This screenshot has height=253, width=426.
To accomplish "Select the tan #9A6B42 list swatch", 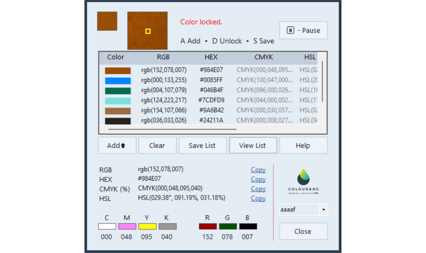I will (118, 111).
